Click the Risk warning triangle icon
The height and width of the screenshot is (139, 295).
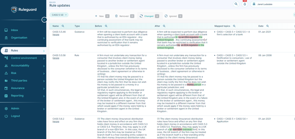coord(6,73)
